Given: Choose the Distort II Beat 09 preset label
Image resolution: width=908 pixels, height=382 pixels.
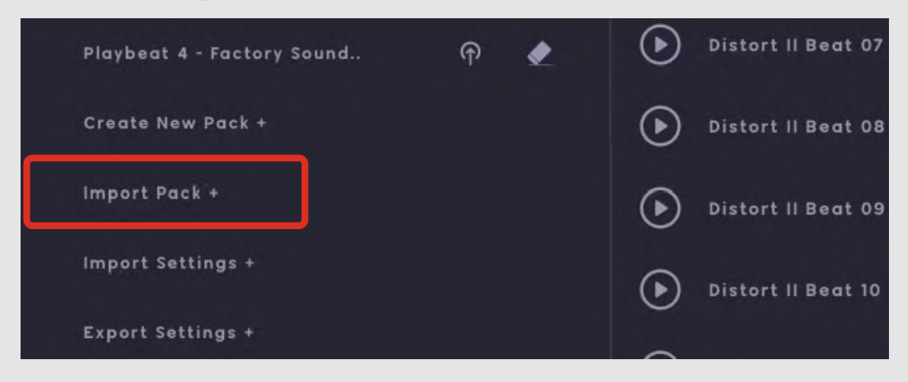Looking at the screenshot, I should (x=795, y=209).
